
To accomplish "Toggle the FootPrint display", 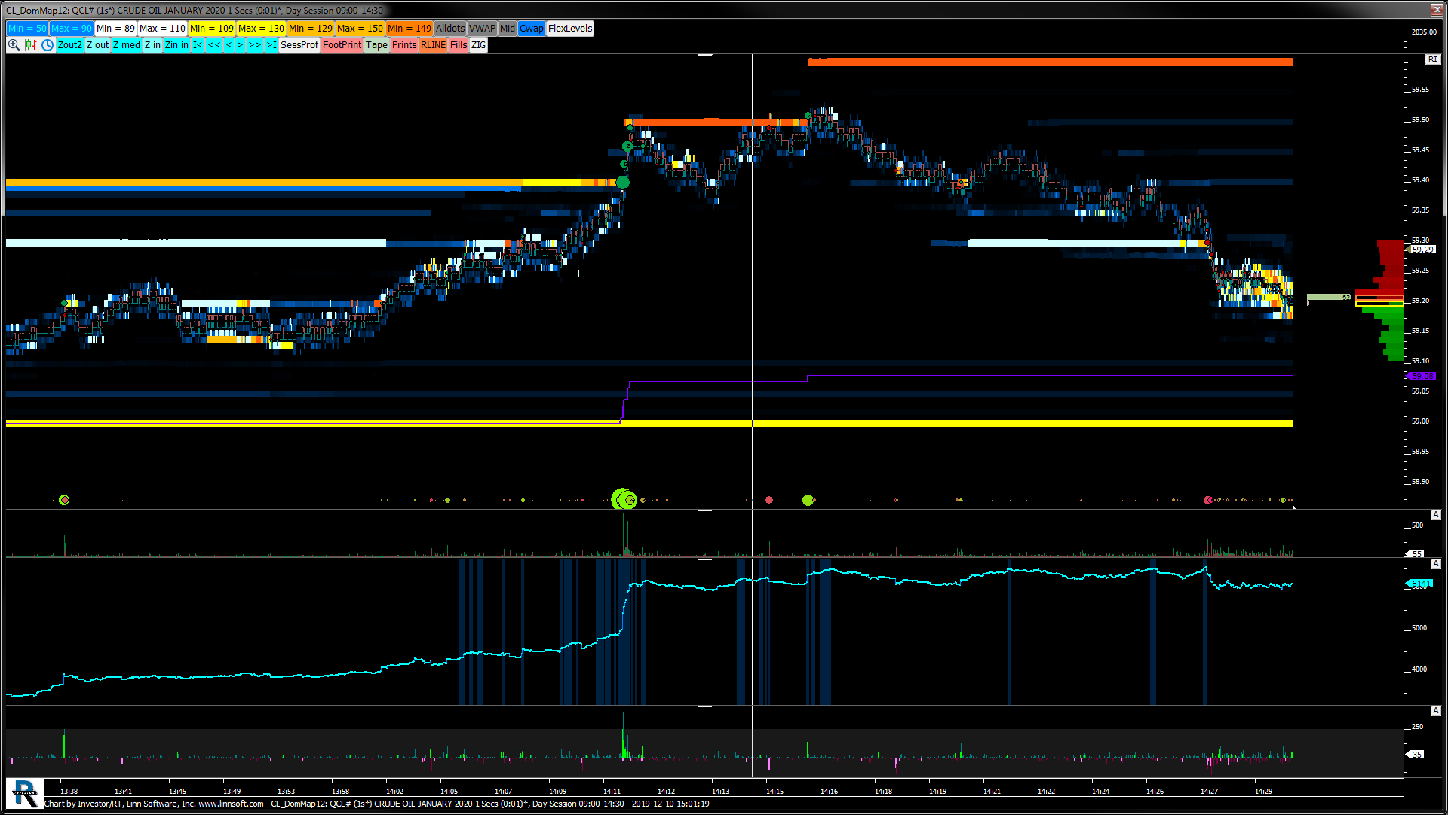I will point(342,45).
